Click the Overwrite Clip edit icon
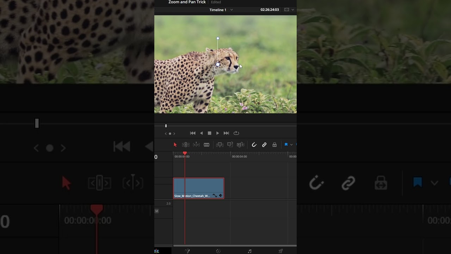Image resolution: width=451 pixels, height=254 pixels. [x=230, y=144]
